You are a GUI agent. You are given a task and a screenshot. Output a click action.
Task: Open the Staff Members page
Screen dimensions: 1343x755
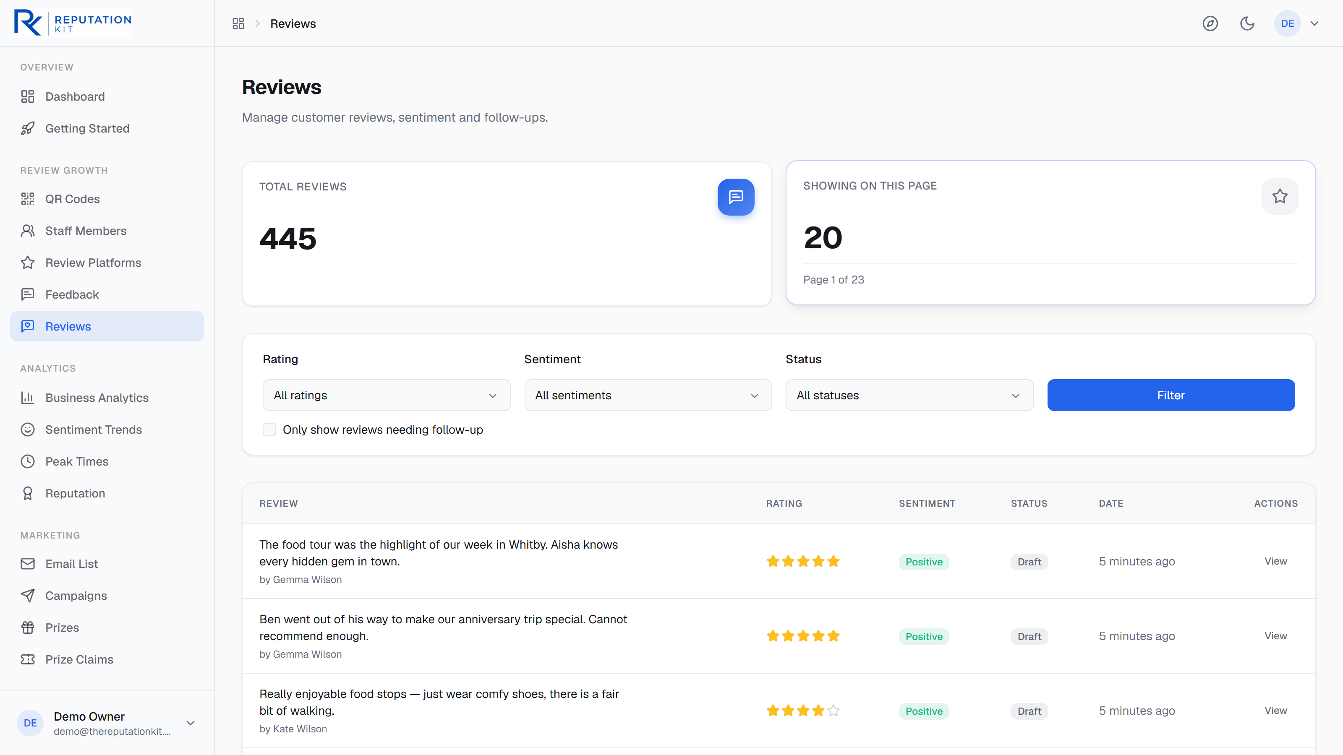click(x=107, y=231)
